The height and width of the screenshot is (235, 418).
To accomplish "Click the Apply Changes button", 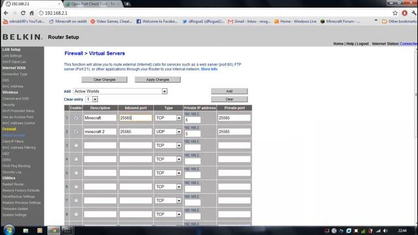I will point(157,80).
